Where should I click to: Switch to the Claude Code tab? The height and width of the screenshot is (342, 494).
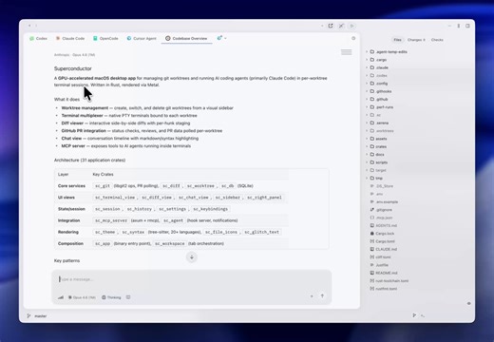point(70,38)
